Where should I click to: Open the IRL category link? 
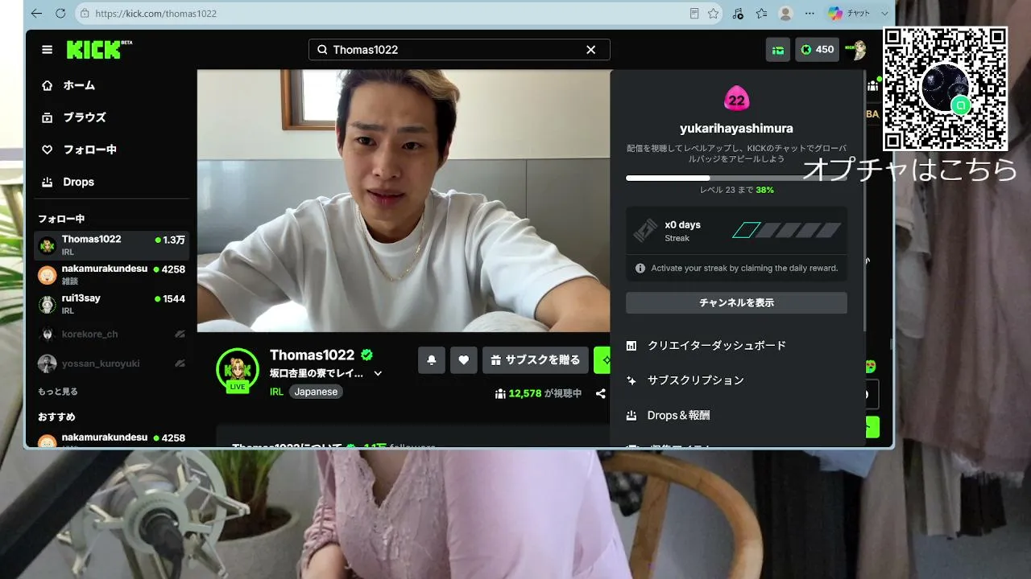(x=276, y=392)
